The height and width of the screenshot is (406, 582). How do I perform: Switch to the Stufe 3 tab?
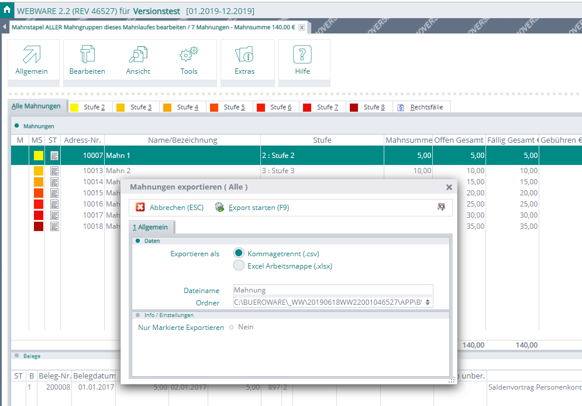134,108
